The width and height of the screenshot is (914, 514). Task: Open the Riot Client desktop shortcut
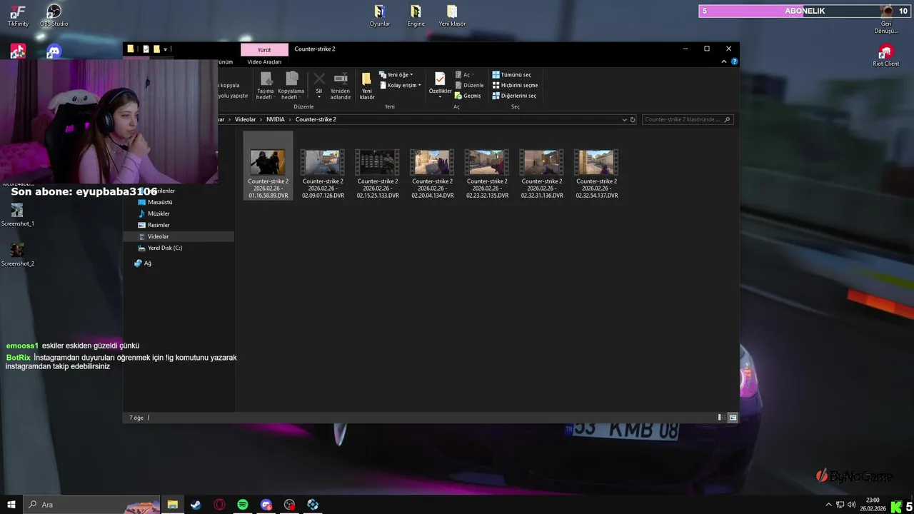886,56
